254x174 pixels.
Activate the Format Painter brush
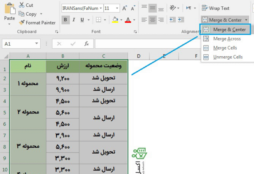[37, 23]
